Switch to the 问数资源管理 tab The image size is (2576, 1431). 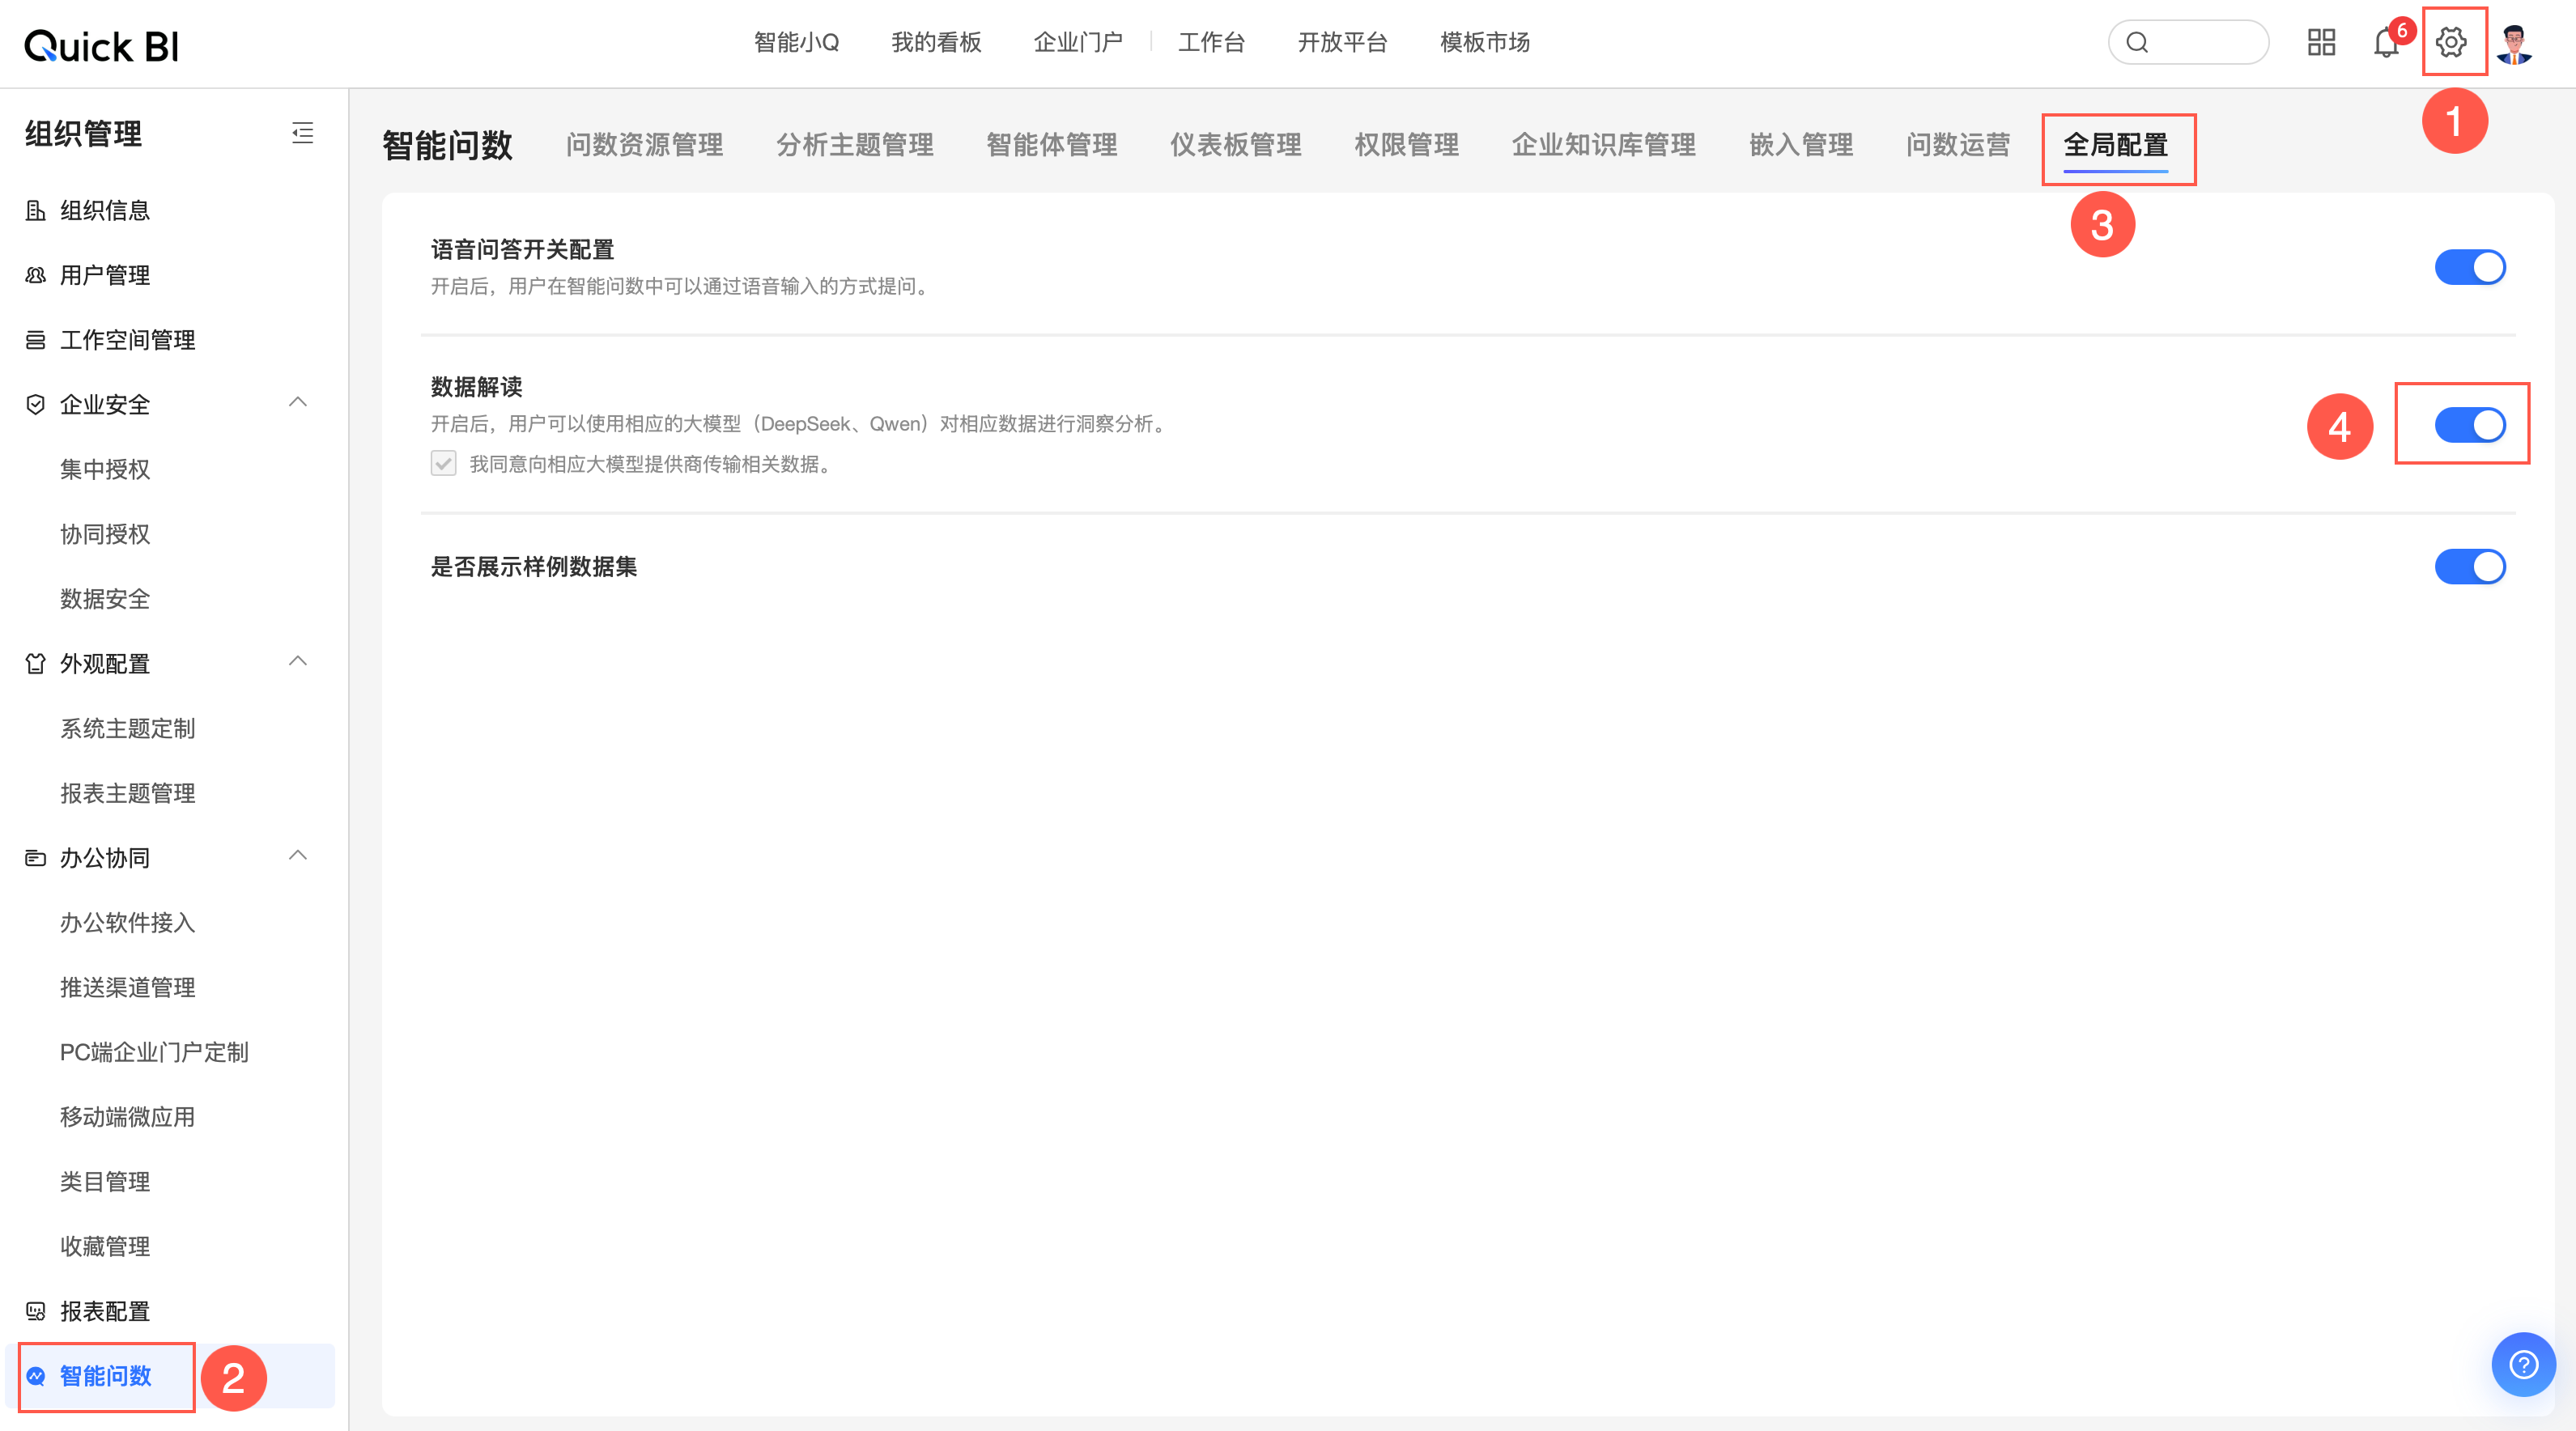point(644,145)
